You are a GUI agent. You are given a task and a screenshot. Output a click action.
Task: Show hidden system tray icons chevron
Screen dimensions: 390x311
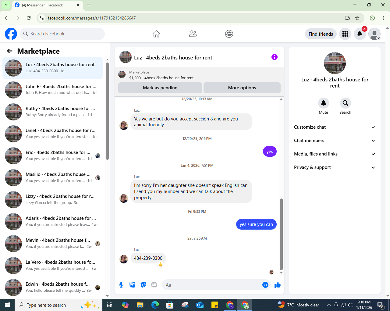[x=328, y=305]
